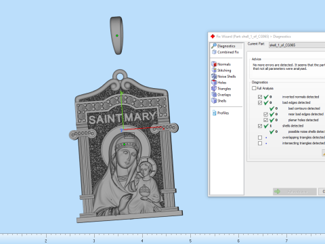Toggle inverted normals detected checkbox
This screenshot has width=325, height=244.
click(x=260, y=97)
